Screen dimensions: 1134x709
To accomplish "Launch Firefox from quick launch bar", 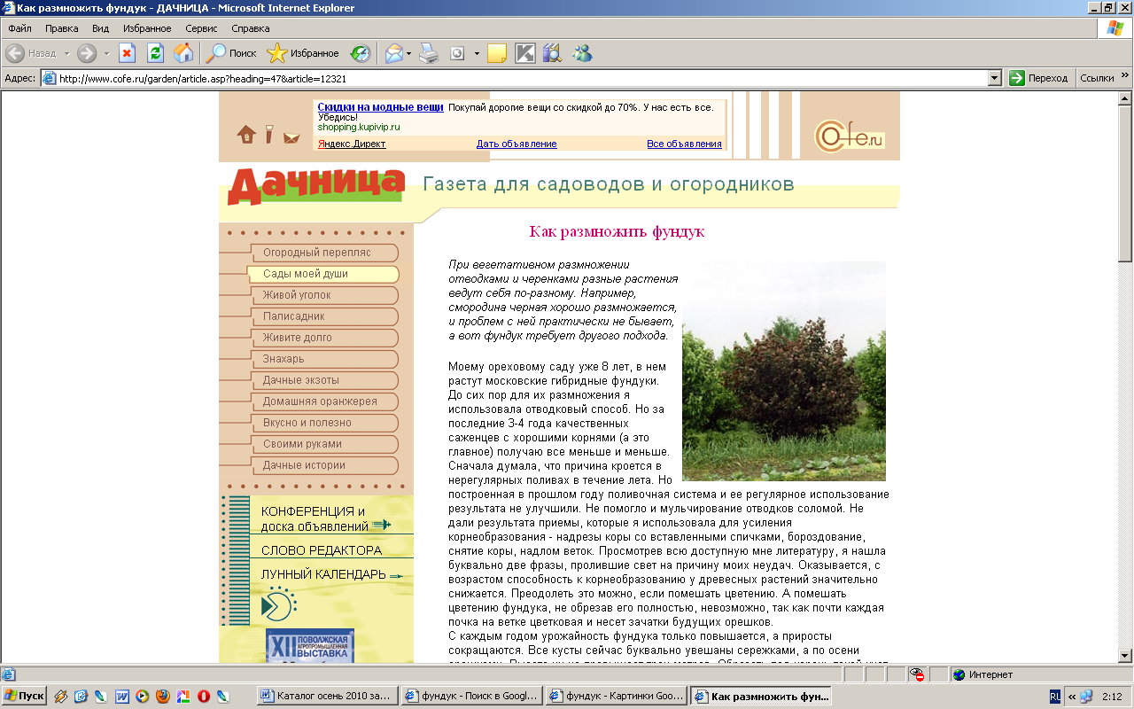I will click(x=161, y=697).
